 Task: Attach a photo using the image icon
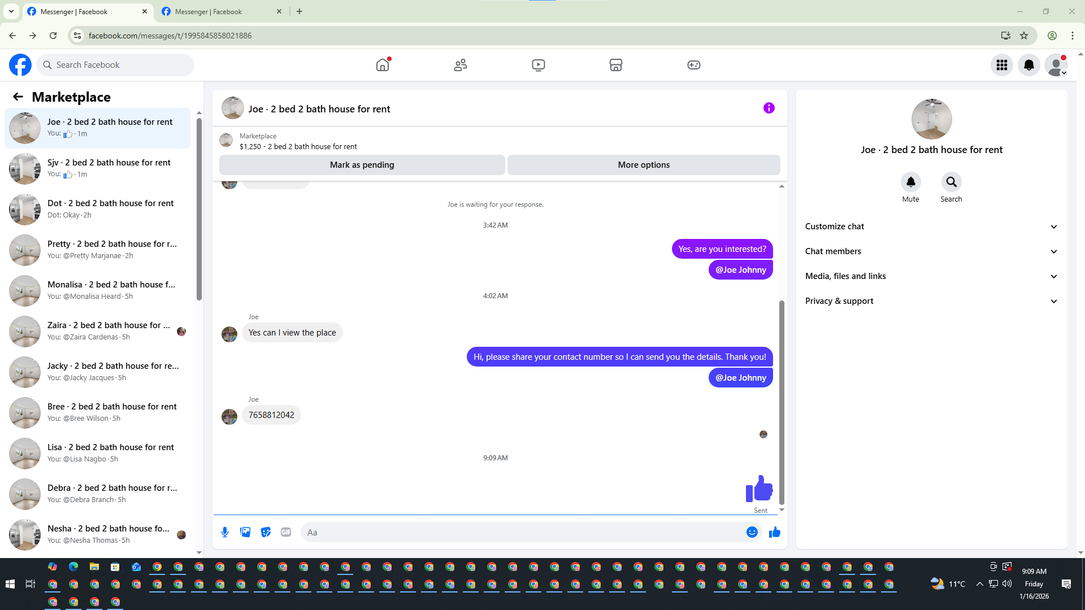point(245,532)
